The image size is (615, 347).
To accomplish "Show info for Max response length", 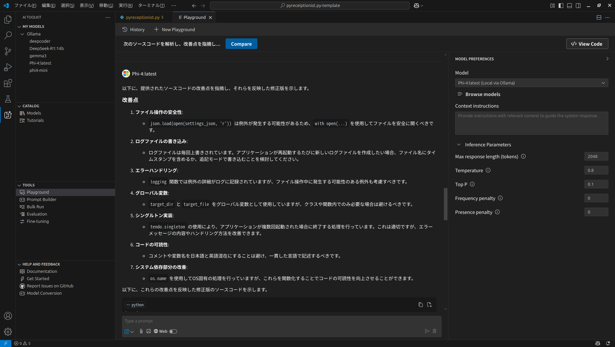I will (523, 156).
